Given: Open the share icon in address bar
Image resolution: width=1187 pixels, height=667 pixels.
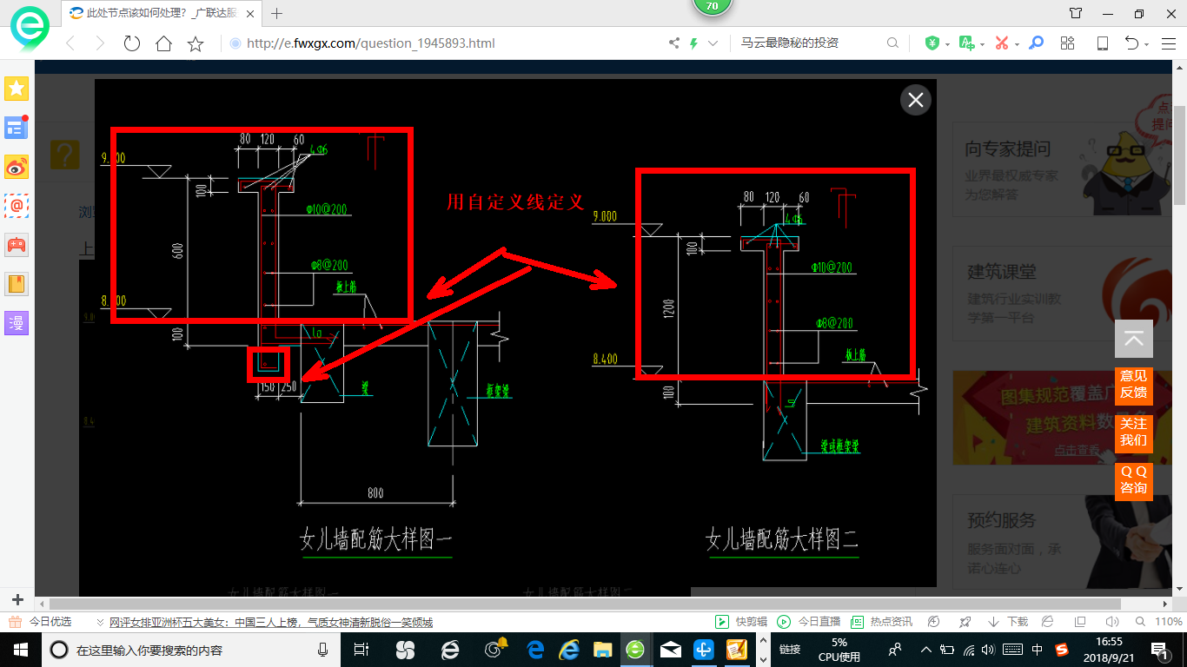Looking at the screenshot, I should click(674, 43).
